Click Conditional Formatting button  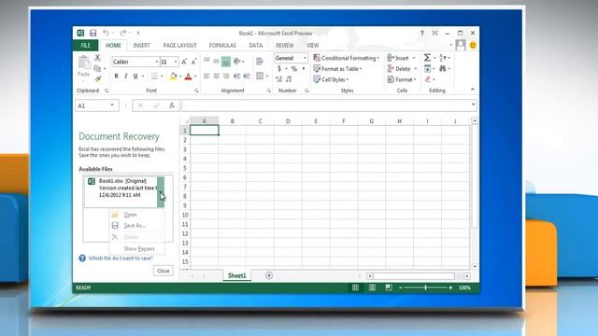[x=347, y=58]
